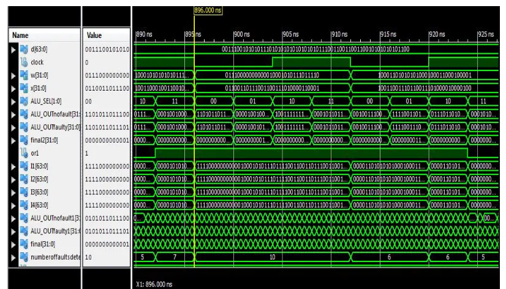Screen dimensions: 506x289
Task: Select the or1 signal name
Action: [x=34, y=154]
